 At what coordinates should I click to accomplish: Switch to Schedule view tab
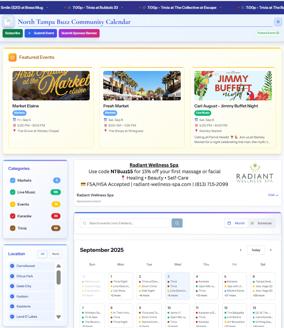click(261, 223)
